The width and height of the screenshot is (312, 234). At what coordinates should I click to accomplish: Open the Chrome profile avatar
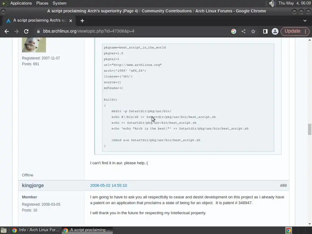(x=275, y=31)
